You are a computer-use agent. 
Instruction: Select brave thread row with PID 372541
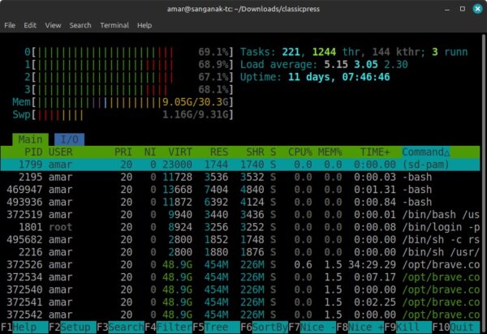tap(240, 302)
